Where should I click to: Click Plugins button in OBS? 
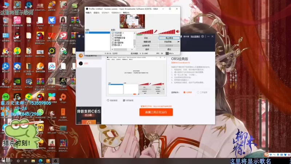point(147,49)
